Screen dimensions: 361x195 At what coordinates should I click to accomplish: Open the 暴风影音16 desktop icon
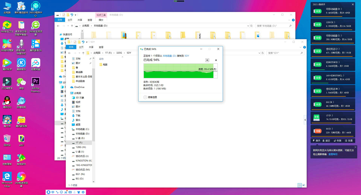pos(35,46)
